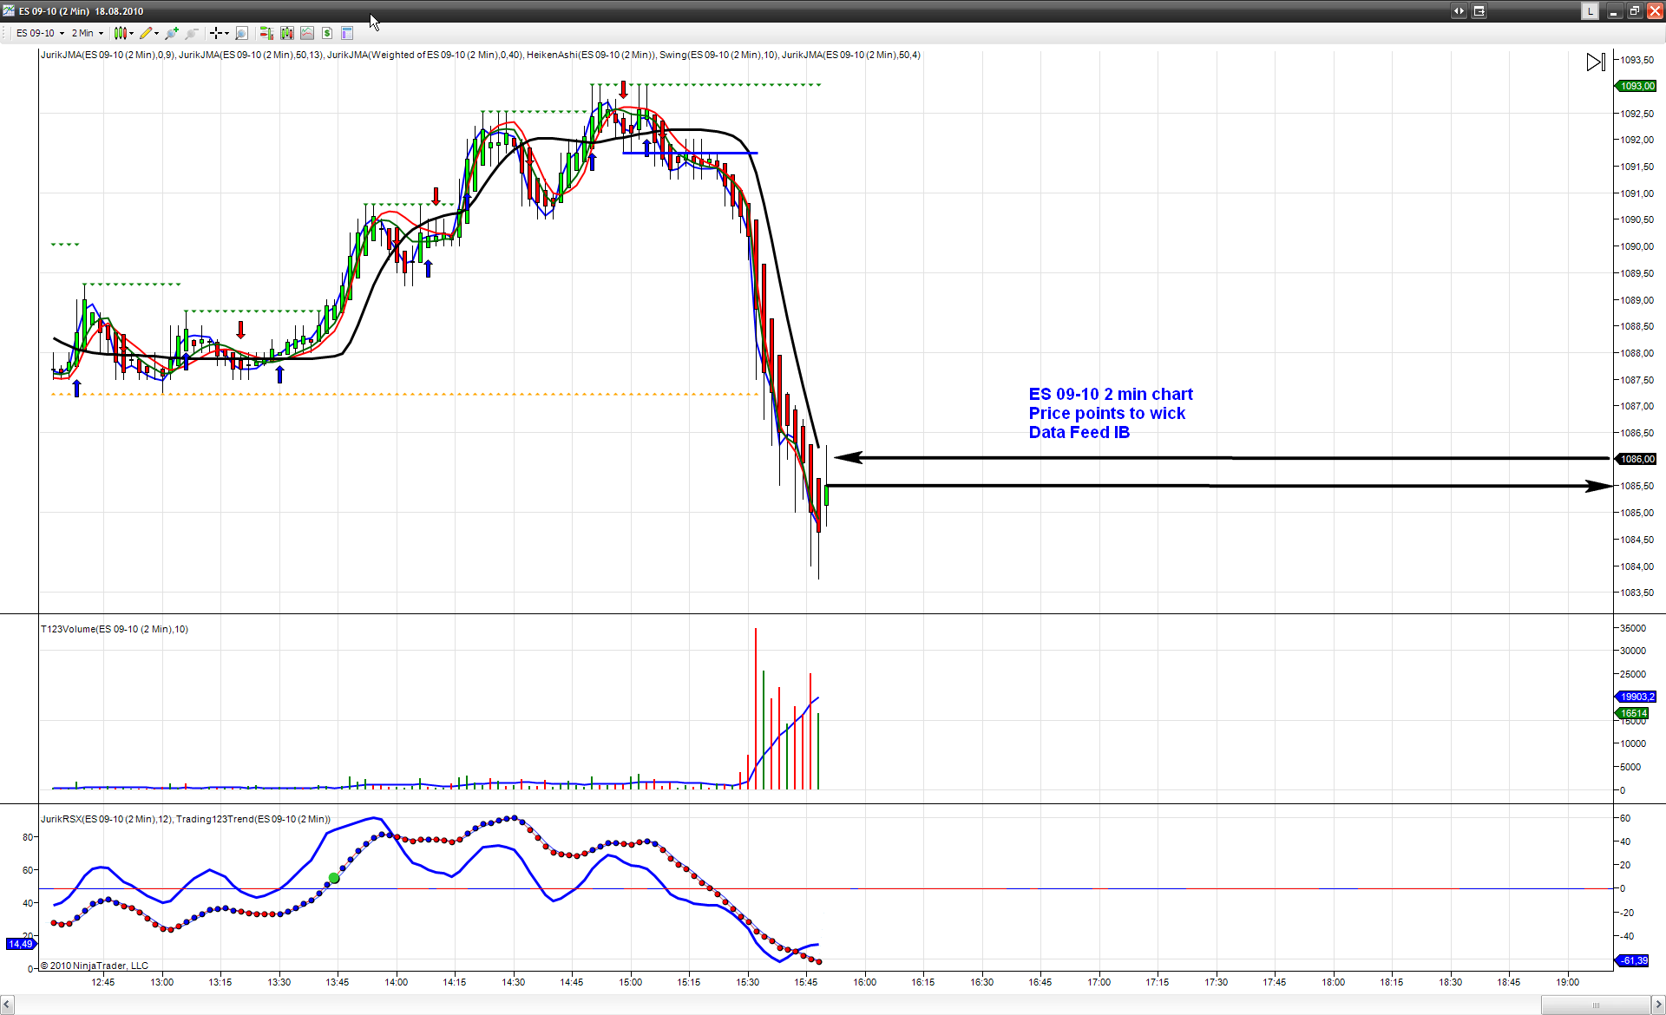The image size is (1666, 1015).
Task: Click the window arrow title bar button
Action: pos(1479,11)
